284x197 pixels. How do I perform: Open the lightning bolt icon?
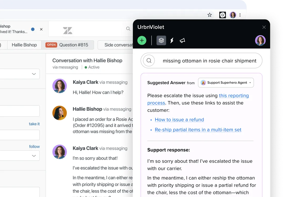pos(172,40)
